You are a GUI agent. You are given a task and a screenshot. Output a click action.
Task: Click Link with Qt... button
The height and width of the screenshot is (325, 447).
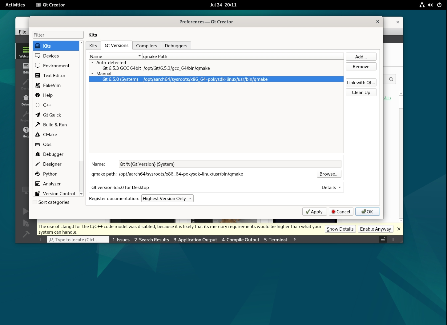tap(361, 82)
